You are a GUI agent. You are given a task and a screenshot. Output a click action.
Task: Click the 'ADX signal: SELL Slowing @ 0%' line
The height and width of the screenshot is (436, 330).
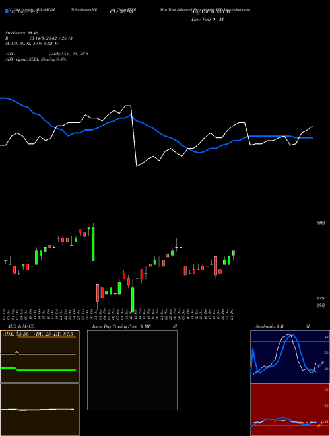click(x=36, y=59)
